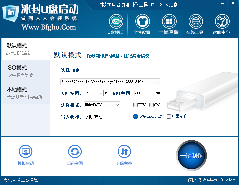Uncheck 支持UEFI启动 checkbox
This screenshot has width=239, height=185.
pyautogui.click(x=135, y=117)
